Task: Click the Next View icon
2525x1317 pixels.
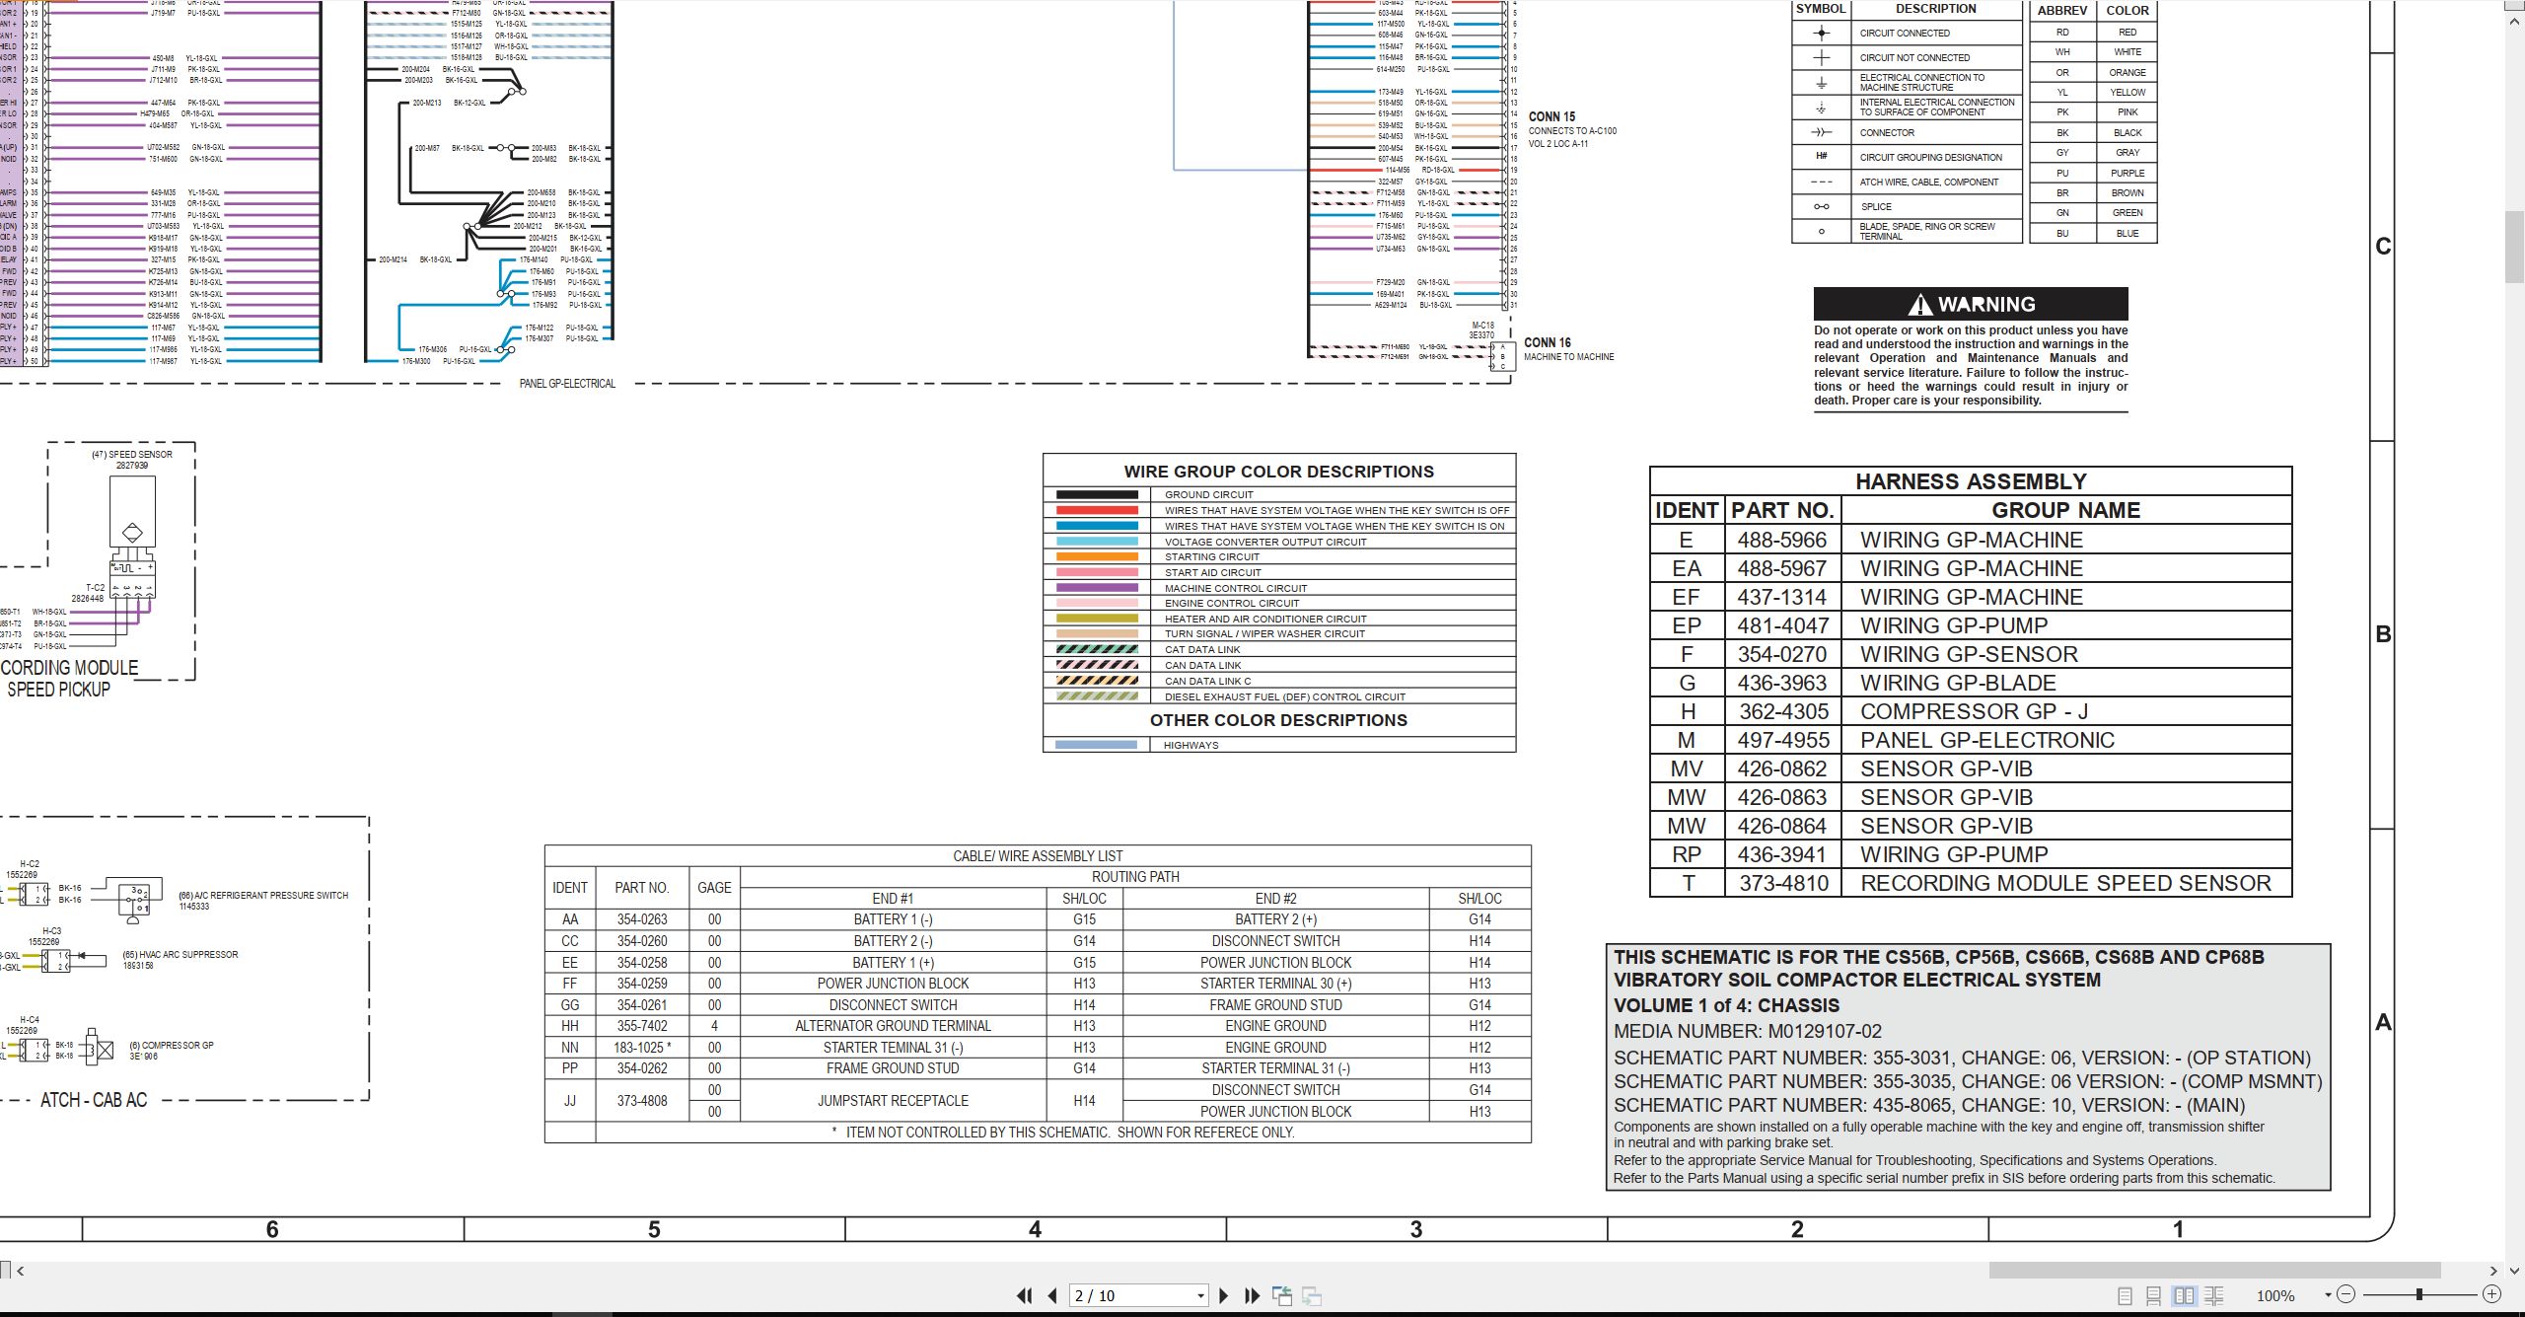Action: (1312, 1295)
